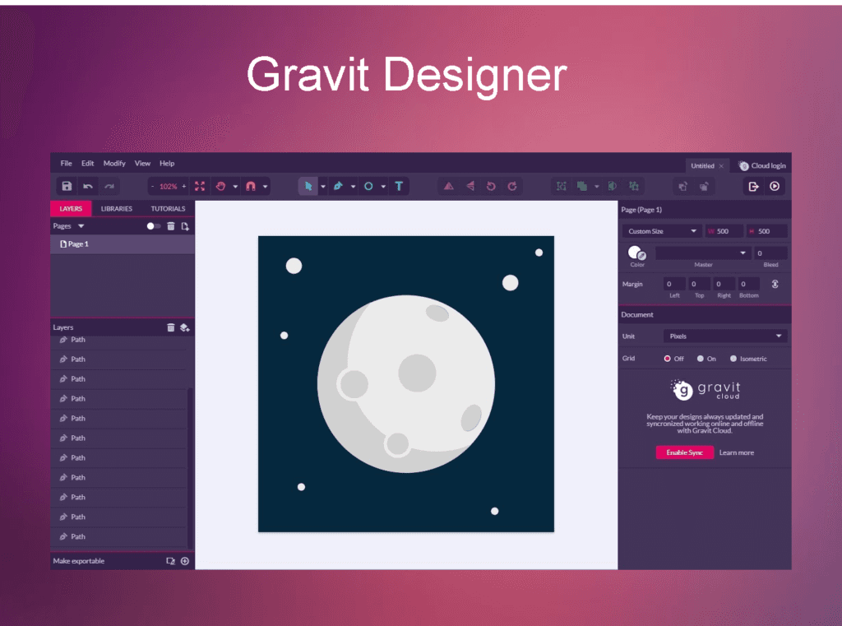Select the Grid On radio button
Viewport: 842px width, 626px height.
point(701,359)
